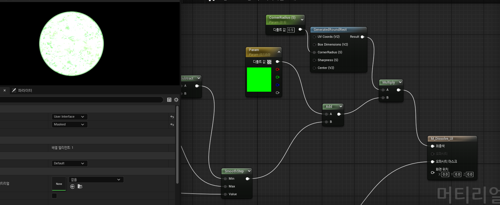This screenshot has width=500, height=205.
Task: Click the Box Dimensions (V2) input pin
Action: (x=314, y=45)
